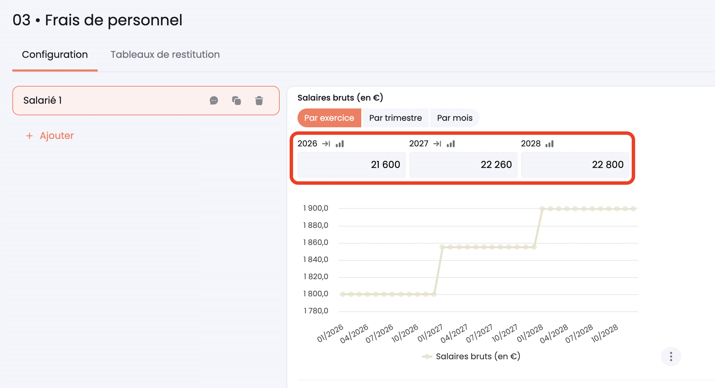Click the 2027 copy-forward arrow icon

(x=437, y=144)
